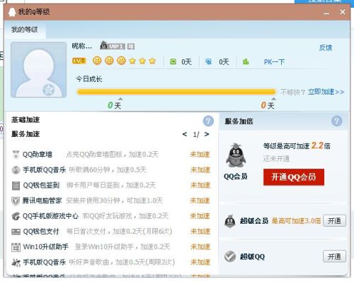
Task: Click the Win10升级助手 icon
Action: click(16, 247)
